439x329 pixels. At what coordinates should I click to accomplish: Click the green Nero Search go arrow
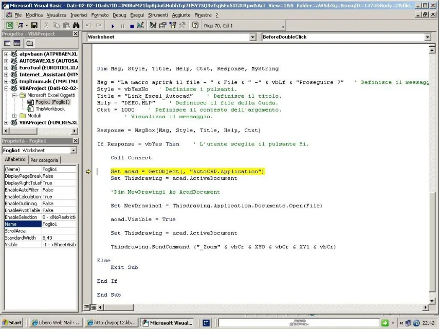(x=385, y=323)
